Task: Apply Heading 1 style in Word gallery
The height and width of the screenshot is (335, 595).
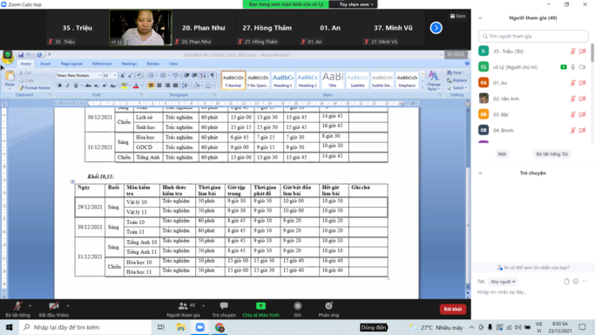Action: pyautogui.click(x=283, y=80)
